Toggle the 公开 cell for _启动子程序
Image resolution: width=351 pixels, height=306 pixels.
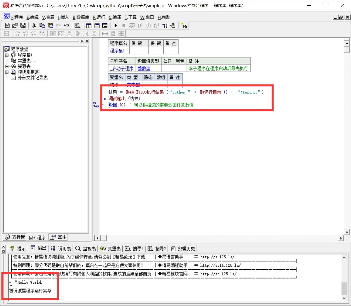[x=168, y=68]
